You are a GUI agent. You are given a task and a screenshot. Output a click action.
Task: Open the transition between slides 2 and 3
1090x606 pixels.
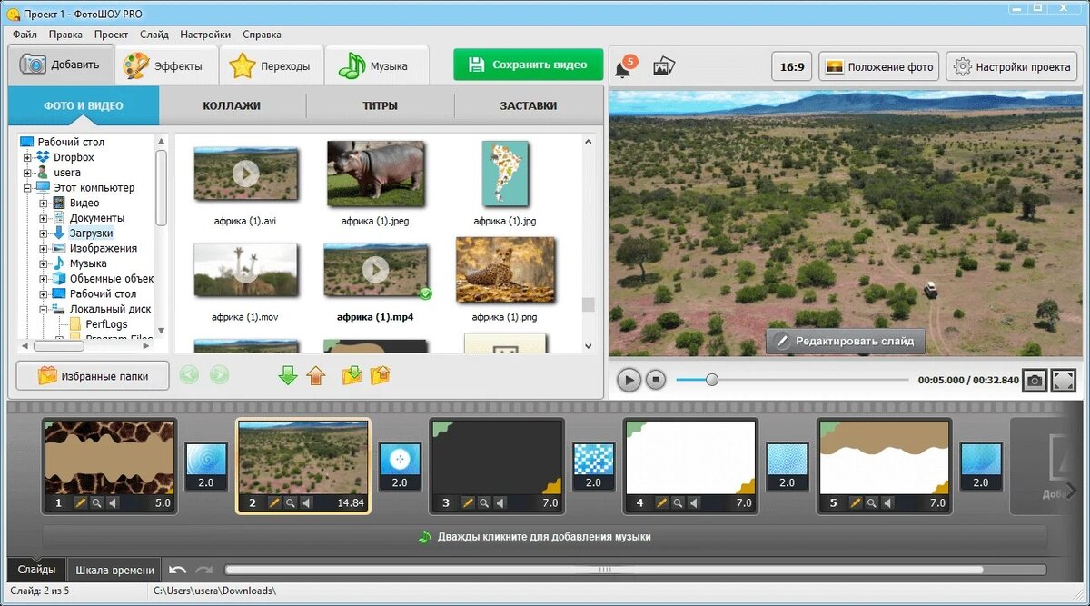tap(399, 466)
